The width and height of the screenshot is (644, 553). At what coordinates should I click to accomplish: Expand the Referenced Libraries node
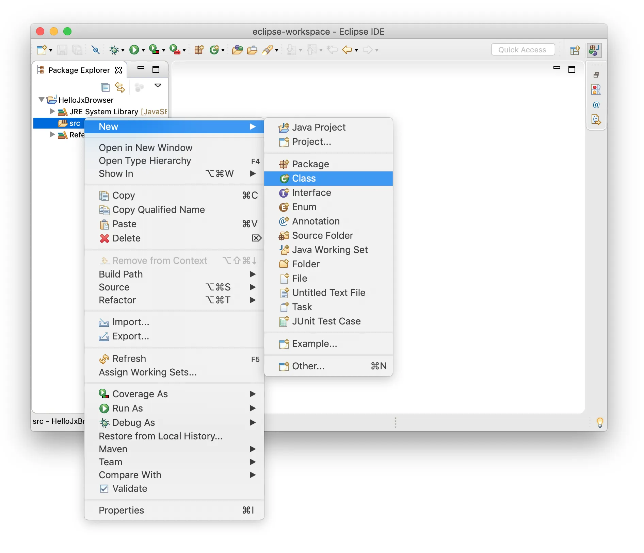(x=52, y=134)
